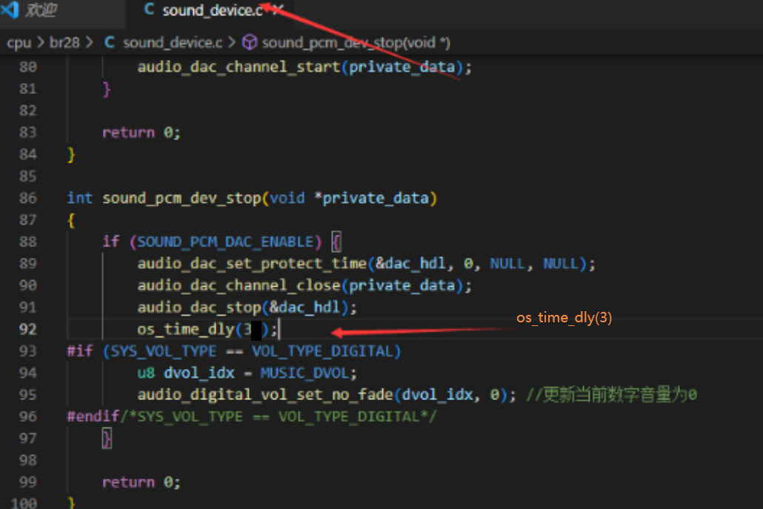
Task: Click the *private_data parameter on line 86
Action: coord(371,198)
